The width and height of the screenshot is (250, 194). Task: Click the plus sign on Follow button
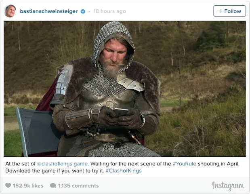(221, 11)
